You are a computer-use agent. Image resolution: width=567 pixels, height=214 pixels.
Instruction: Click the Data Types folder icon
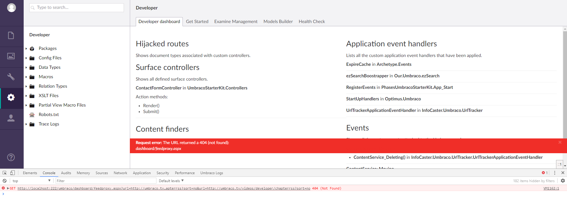32,68
